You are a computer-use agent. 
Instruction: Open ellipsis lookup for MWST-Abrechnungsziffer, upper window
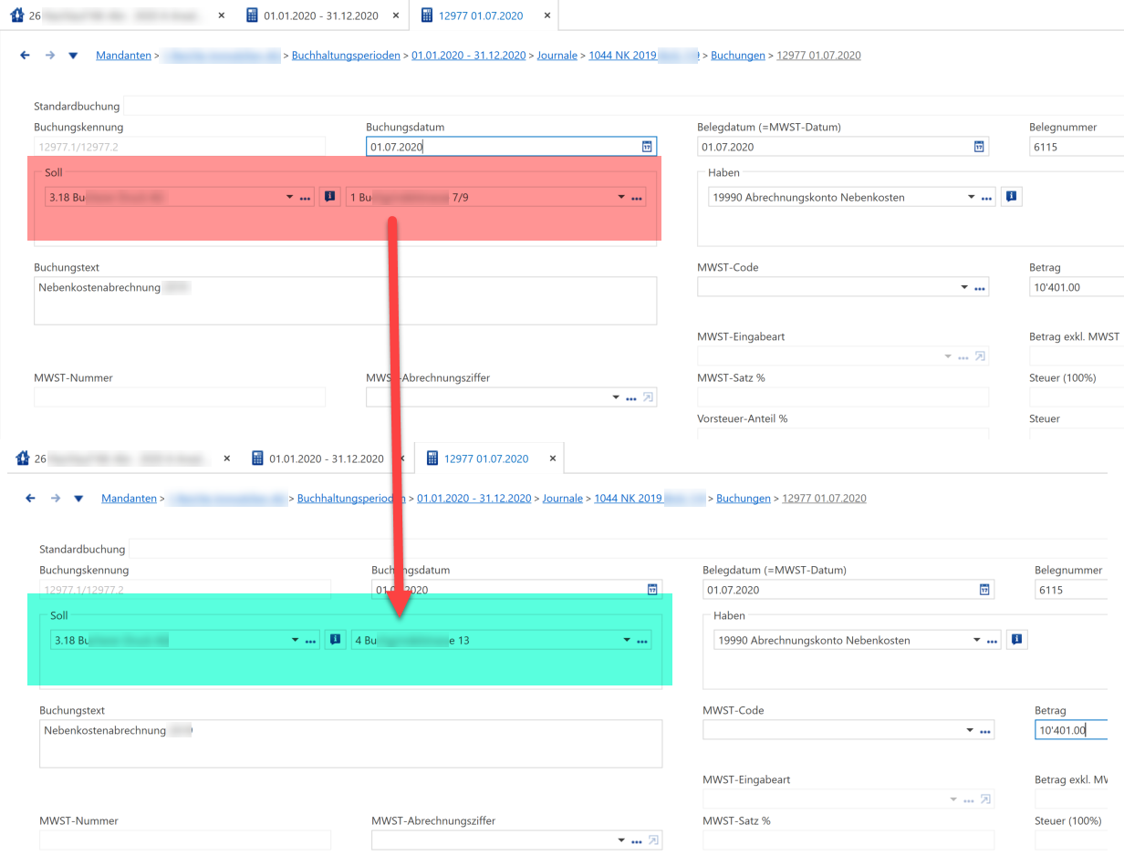tap(630, 398)
